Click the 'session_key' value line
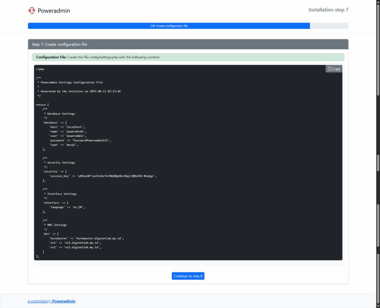Screen dimensions: 380x308 tap(103, 176)
